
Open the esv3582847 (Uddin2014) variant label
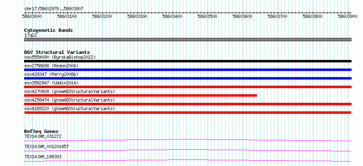[51, 83]
